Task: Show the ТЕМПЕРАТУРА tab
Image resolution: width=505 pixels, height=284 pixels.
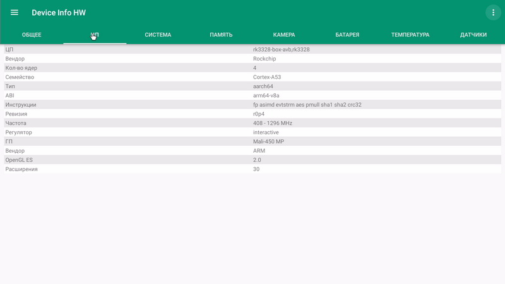Action: click(410, 35)
